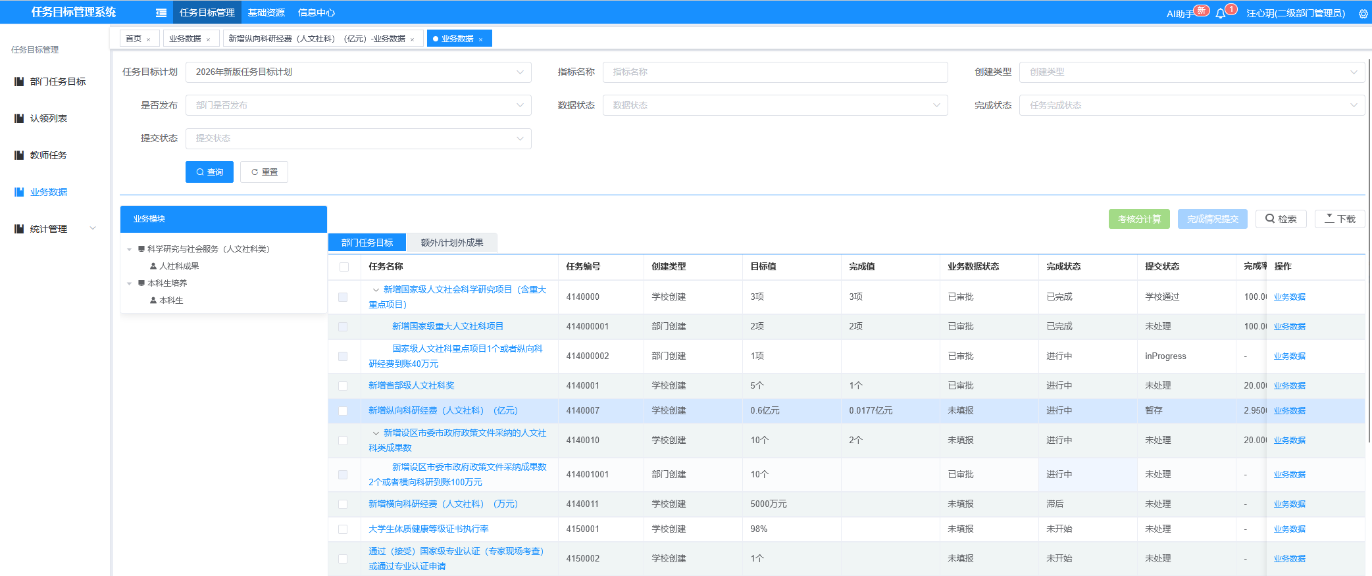1372x576 pixels.
Task: Close the first 业务数据 tab
Action: (x=209, y=39)
